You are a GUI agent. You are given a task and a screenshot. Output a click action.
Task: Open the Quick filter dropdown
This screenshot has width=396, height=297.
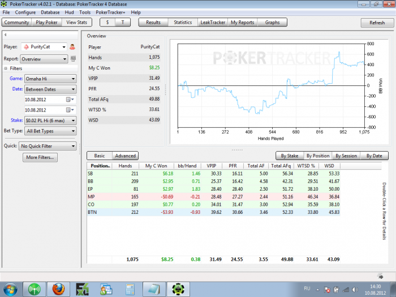(48, 146)
